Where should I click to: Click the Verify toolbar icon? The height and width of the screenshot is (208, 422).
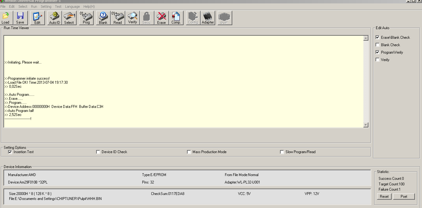click(x=132, y=18)
